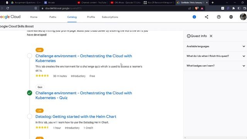This screenshot has height=139, width=247.
Task: Reload the page with refresh icon
Action: [x=8, y=8]
